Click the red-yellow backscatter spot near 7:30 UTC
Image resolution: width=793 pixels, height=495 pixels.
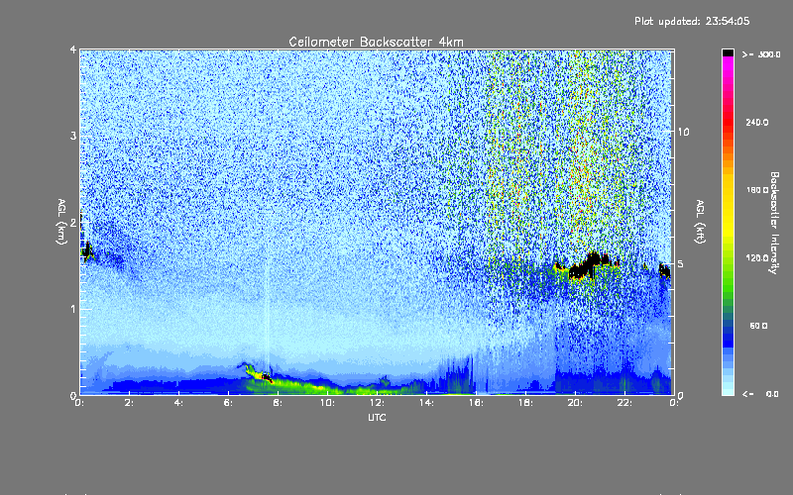coord(266,377)
